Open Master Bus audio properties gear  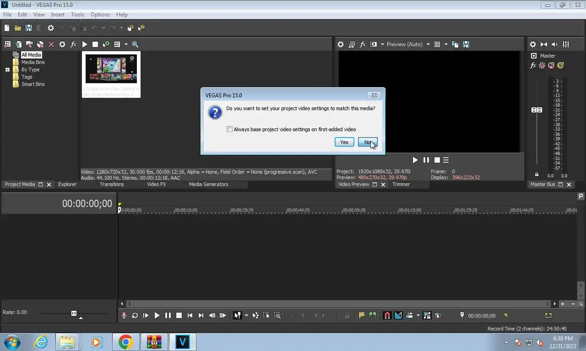[x=533, y=44]
